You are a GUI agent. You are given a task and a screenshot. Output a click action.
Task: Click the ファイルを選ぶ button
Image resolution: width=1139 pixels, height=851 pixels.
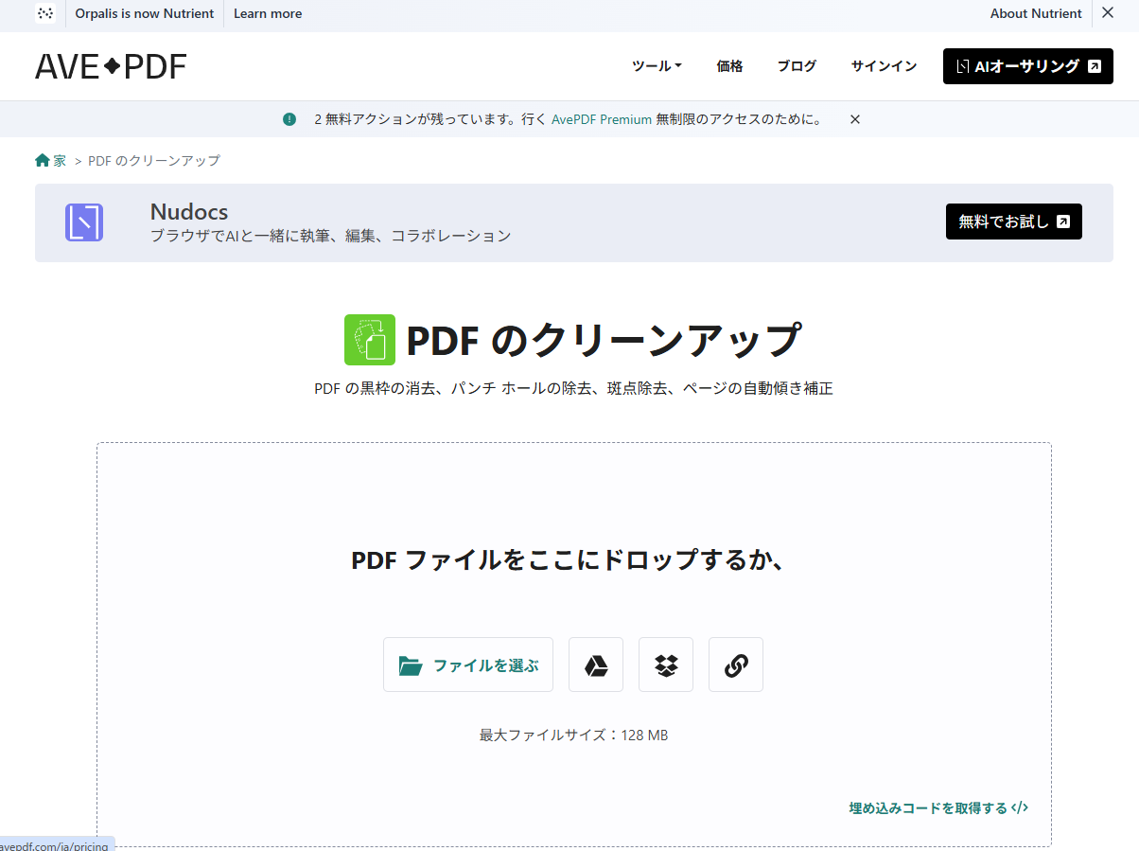tap(468, 665)
